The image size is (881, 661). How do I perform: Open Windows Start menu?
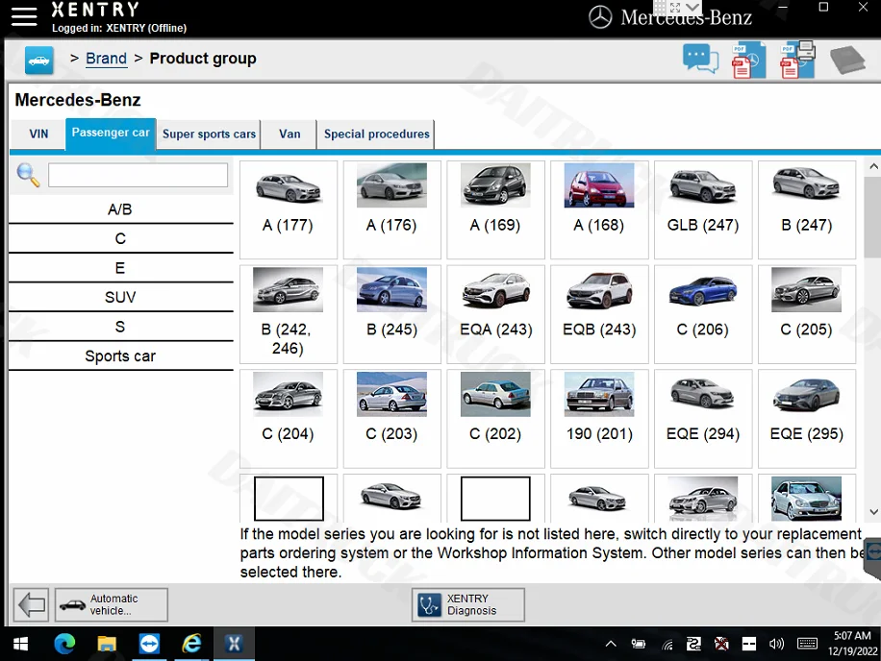point(21,644)
